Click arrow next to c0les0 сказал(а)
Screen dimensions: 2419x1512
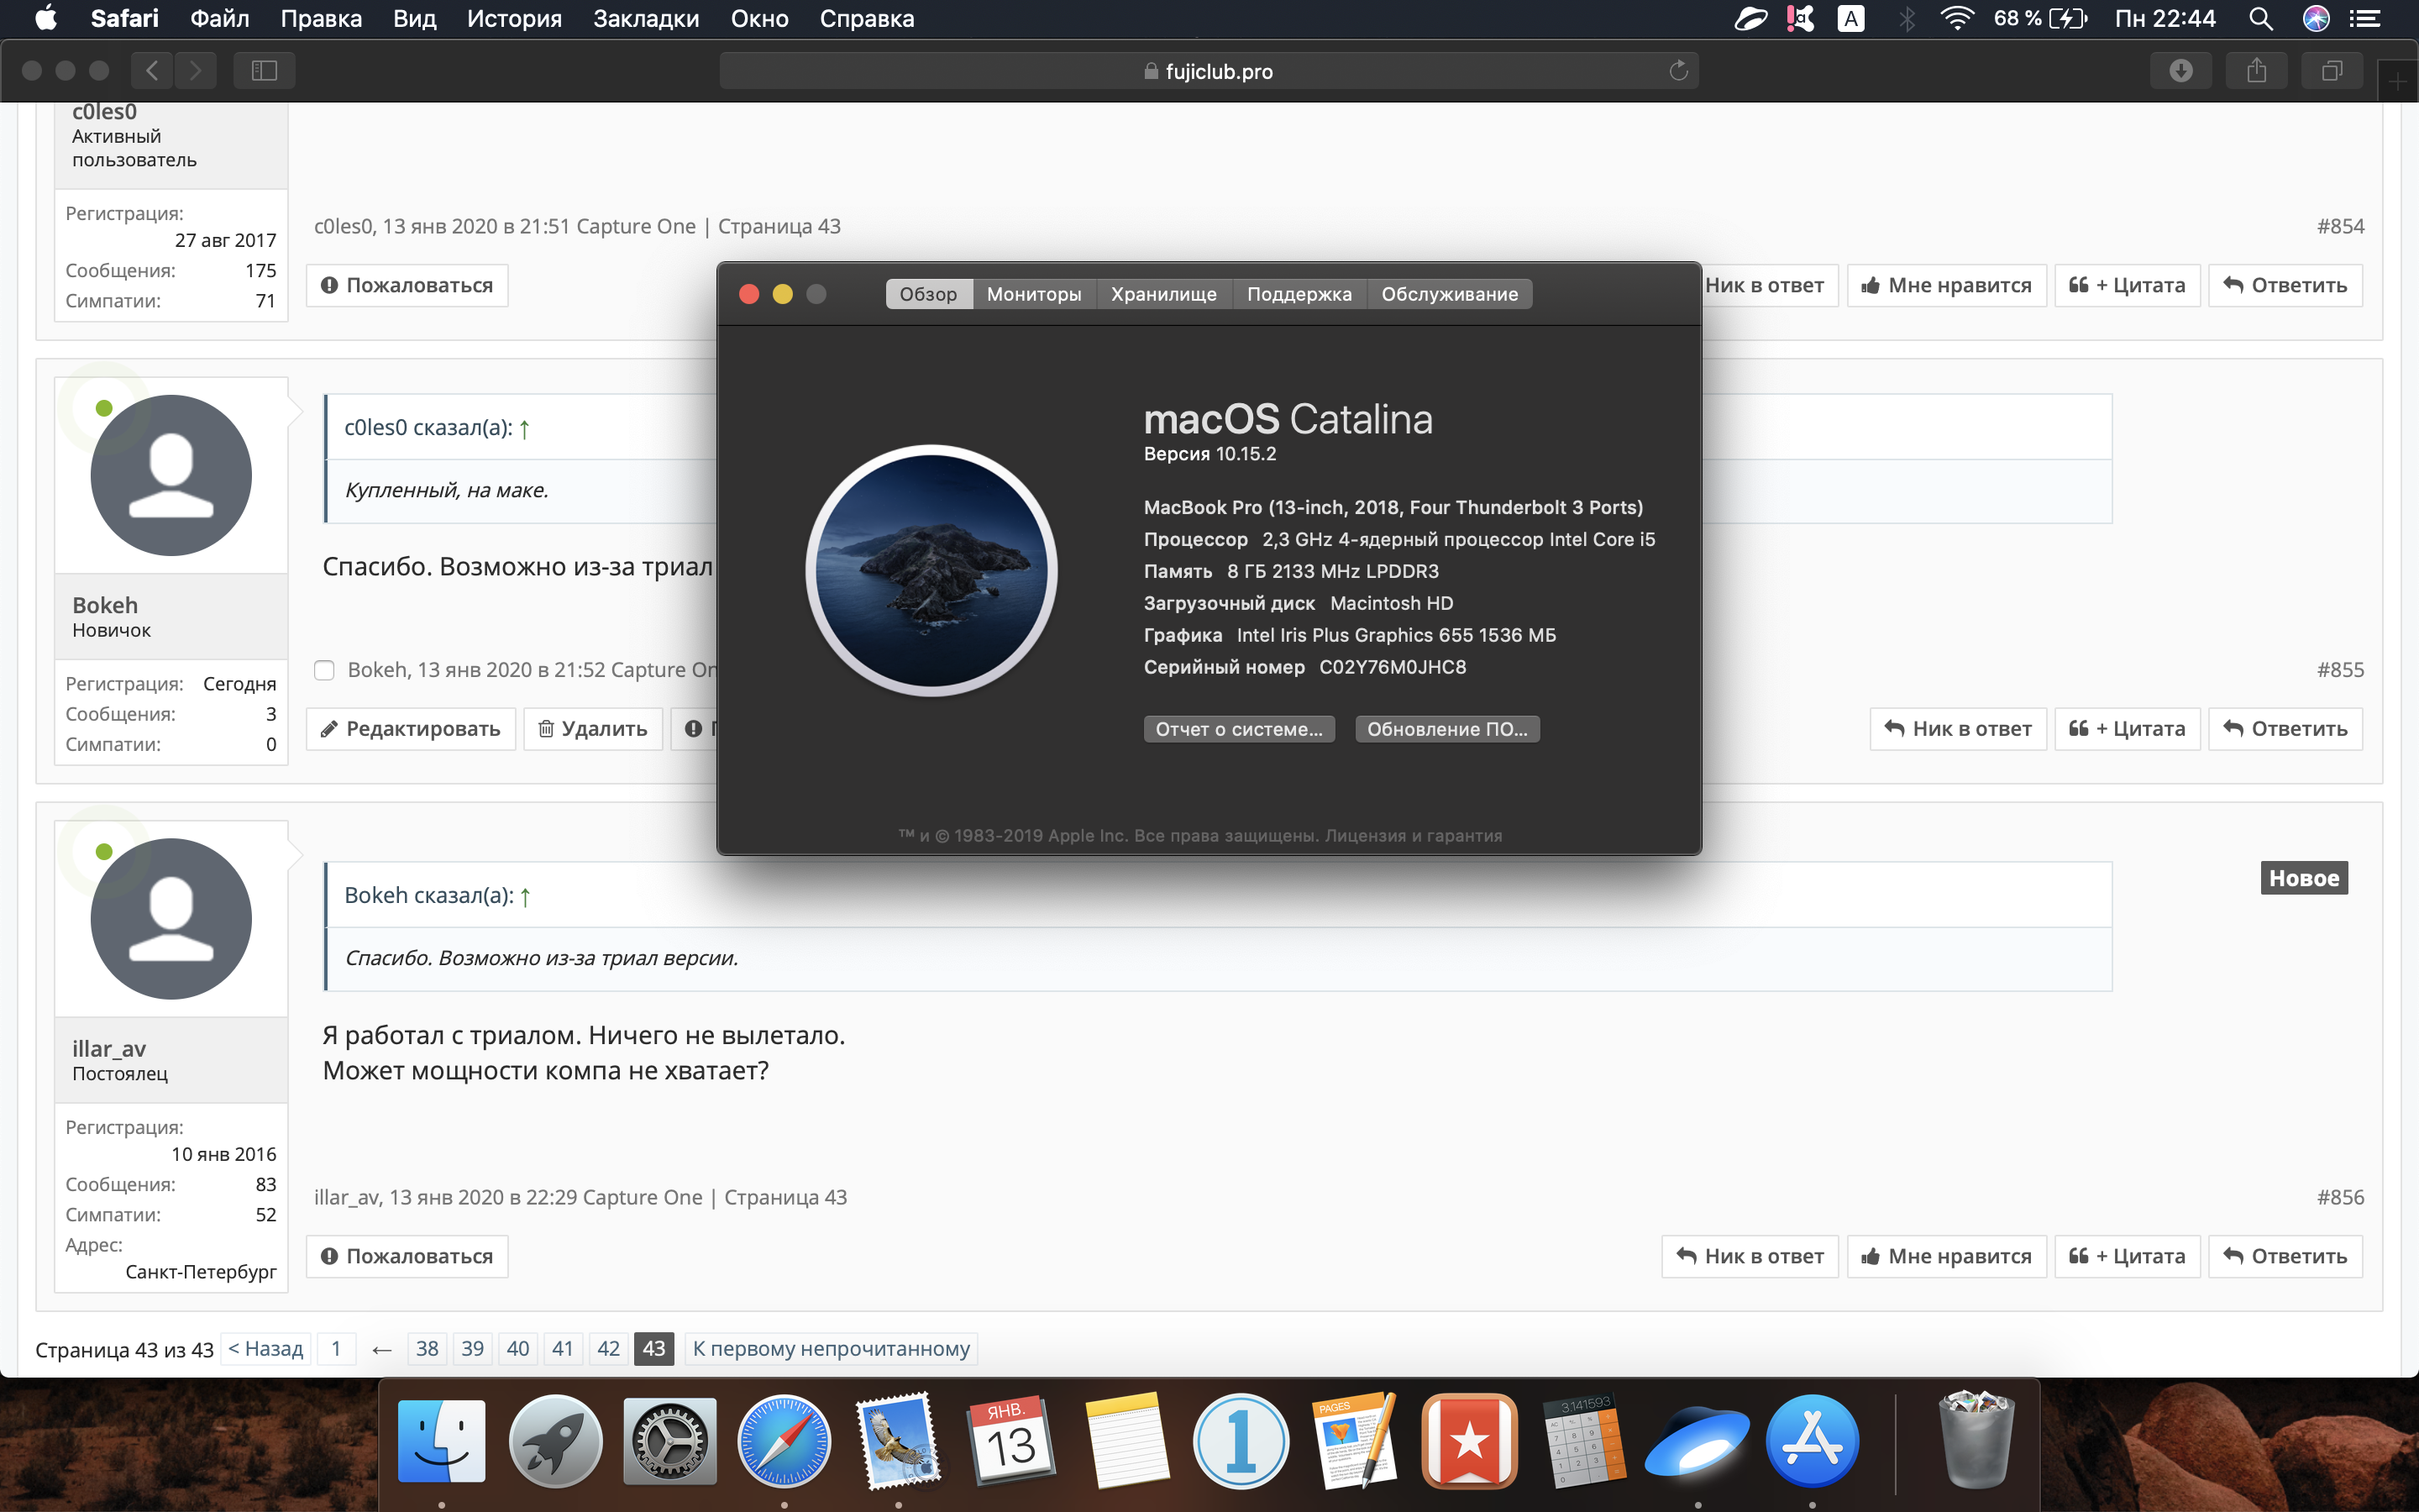tap(524, 428)
